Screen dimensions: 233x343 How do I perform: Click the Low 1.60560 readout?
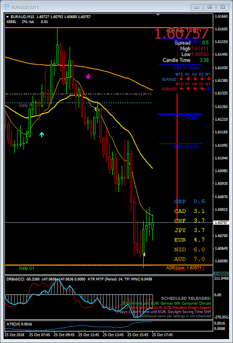(x=195, y=54)
